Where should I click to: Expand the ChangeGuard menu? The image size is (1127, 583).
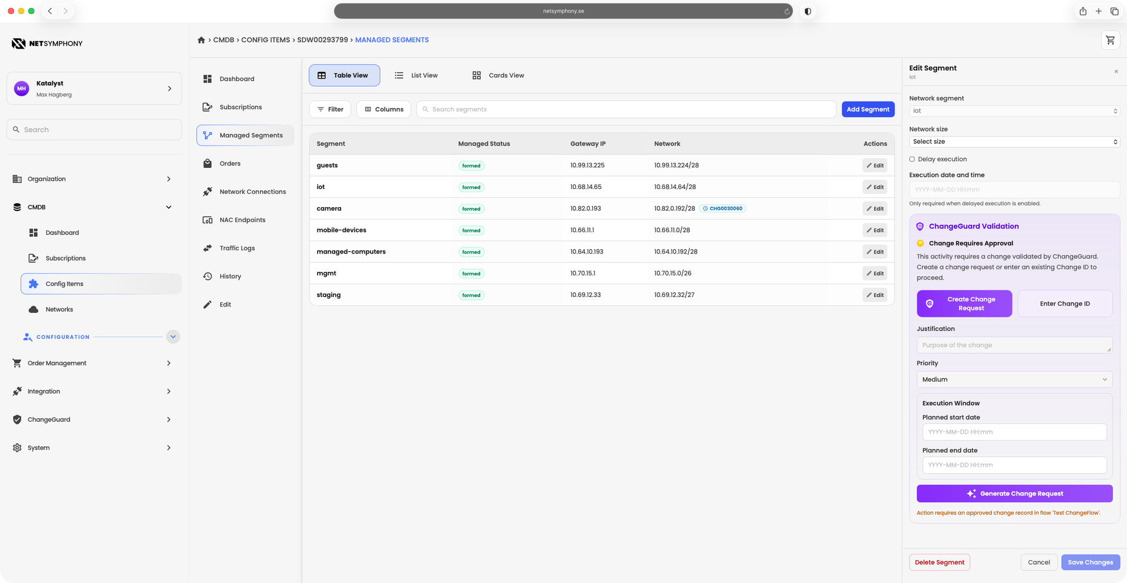pos(95,420)
